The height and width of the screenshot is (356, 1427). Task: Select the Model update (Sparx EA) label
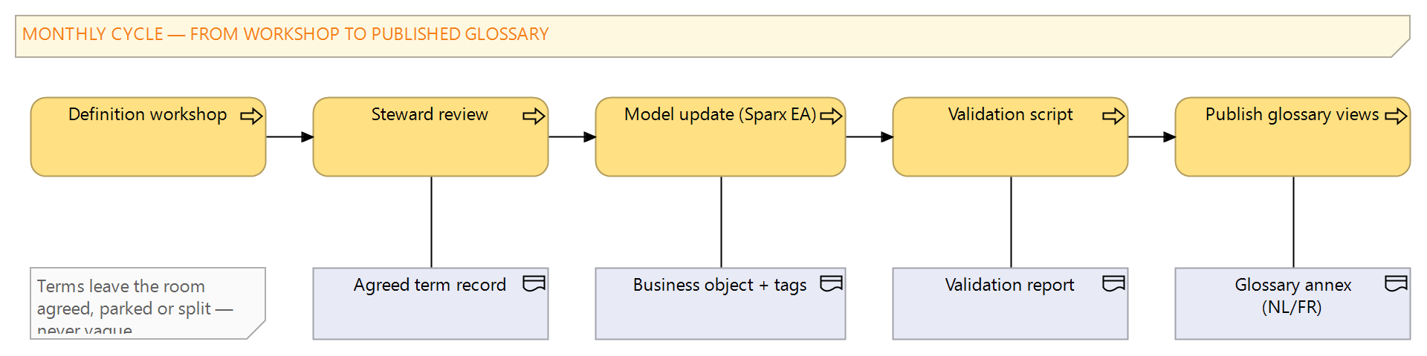[x=720, y=114]
